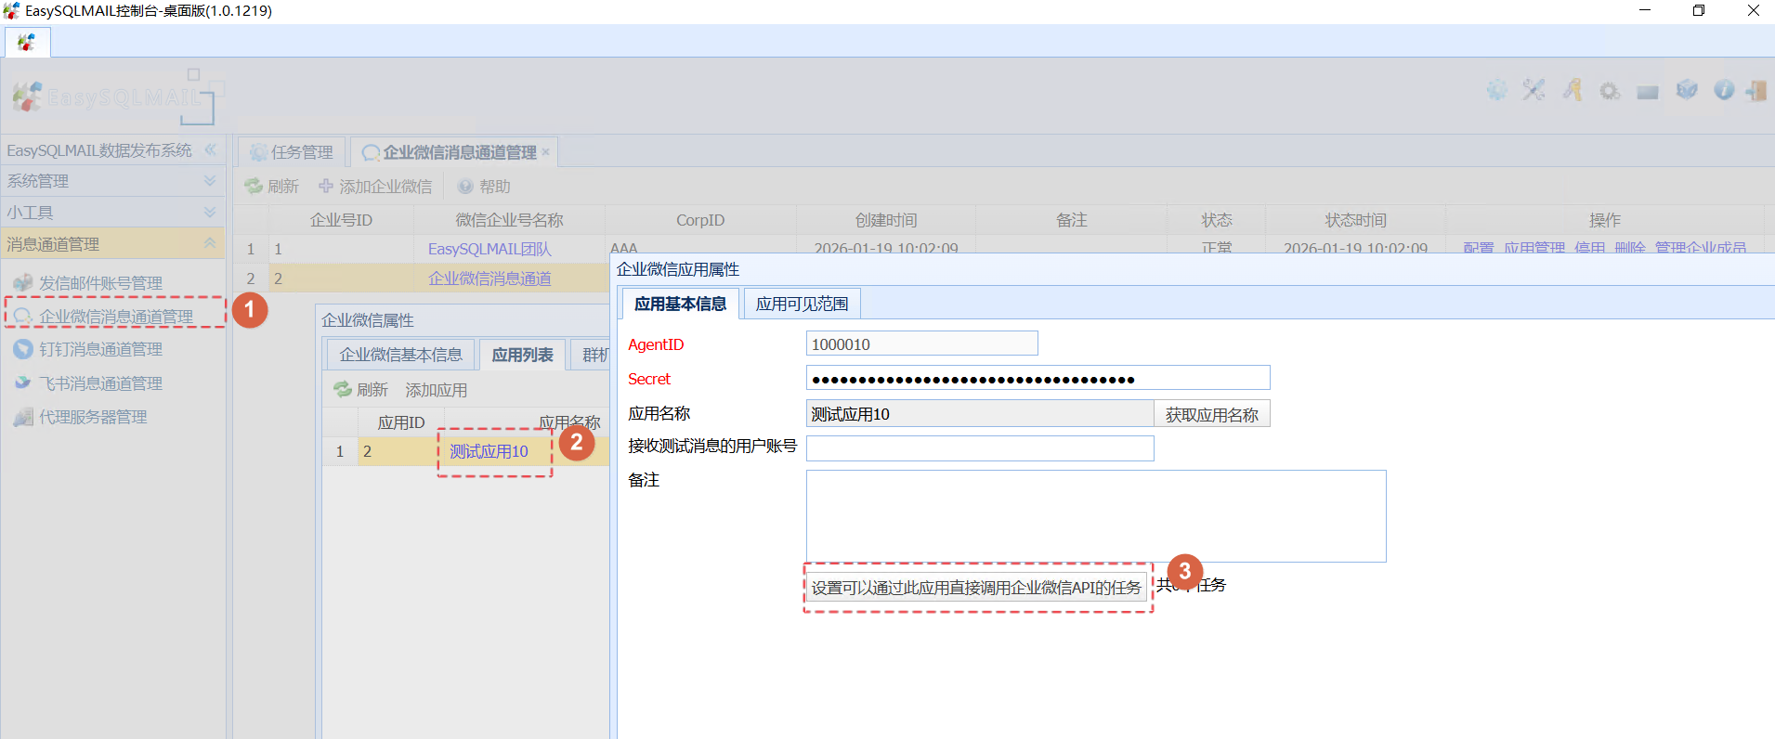Collapse the 消息通道管理 section

click(210, 244)
